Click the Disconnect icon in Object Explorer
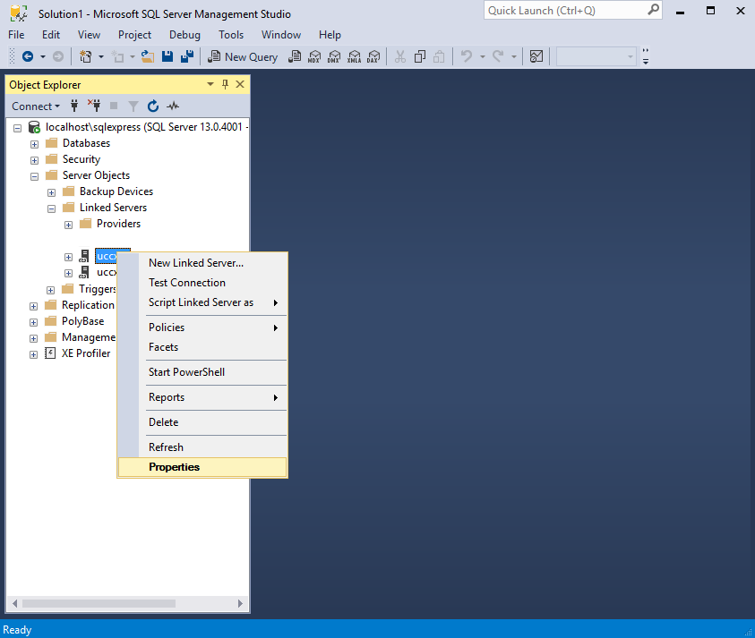This screenshot has width=755, height=638. [94, 106]
